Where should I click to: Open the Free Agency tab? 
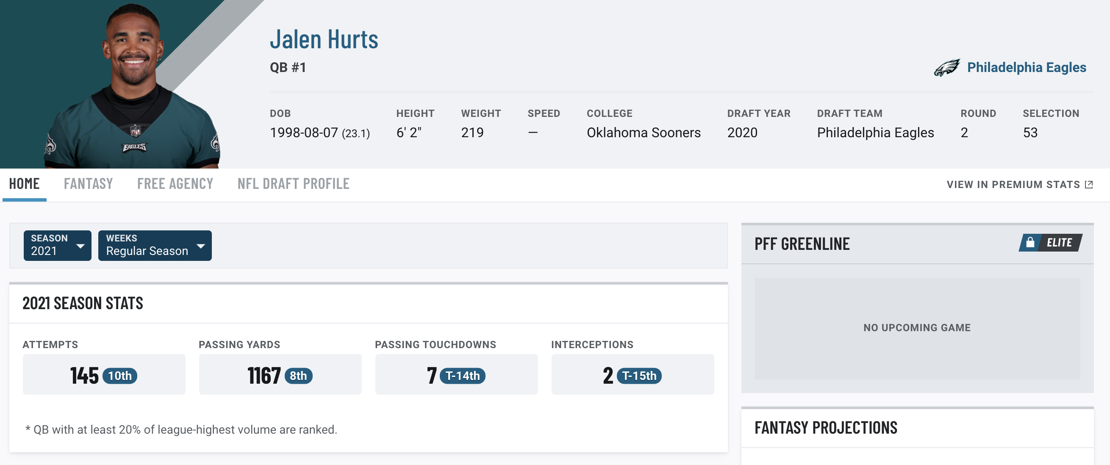click(175, 184)
